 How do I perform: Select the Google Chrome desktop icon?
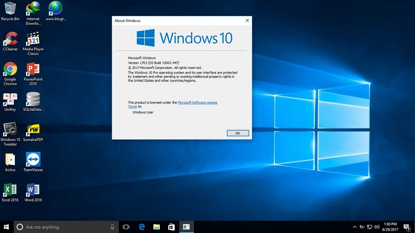[10, 74]
